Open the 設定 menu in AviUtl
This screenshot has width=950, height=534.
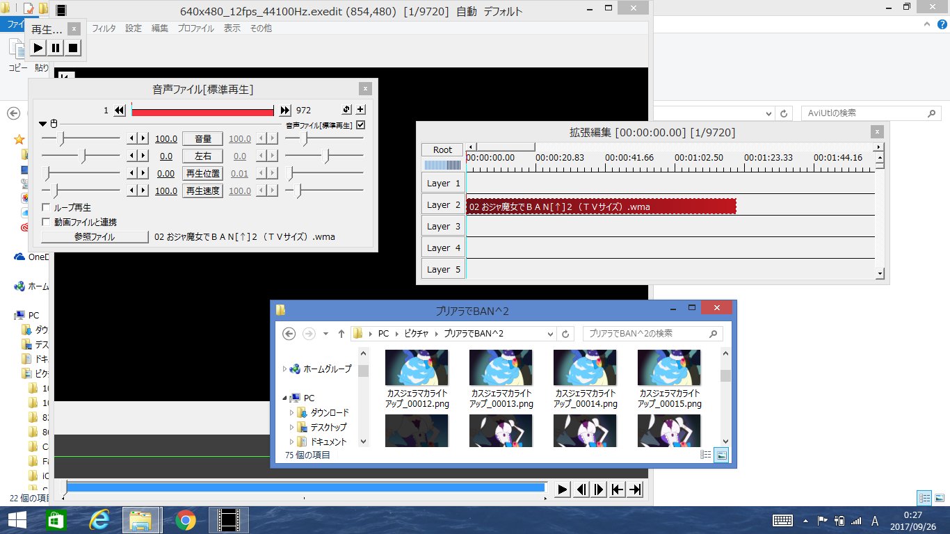pos(134,29)
